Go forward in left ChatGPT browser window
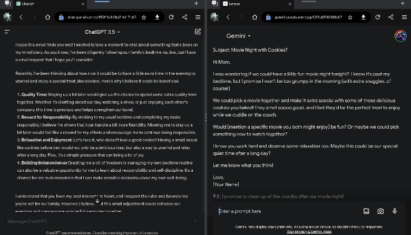This screenshot has height=235, width=411. 34,17
